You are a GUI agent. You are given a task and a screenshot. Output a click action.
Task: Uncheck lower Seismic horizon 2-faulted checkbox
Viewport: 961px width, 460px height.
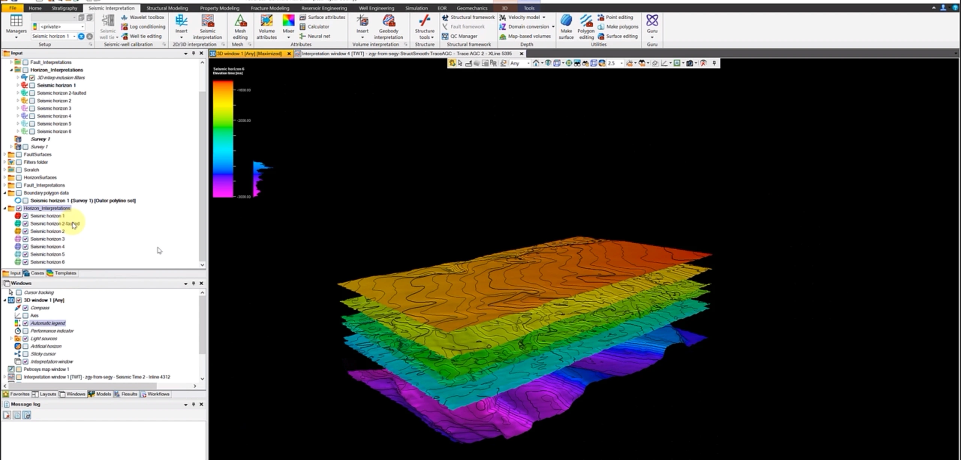point(26,223)
